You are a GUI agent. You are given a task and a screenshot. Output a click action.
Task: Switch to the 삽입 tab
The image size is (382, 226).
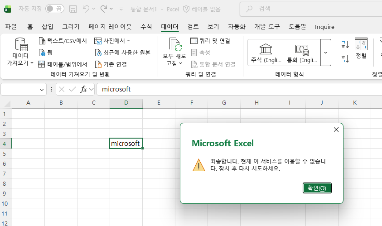click(x=48, y=27)
